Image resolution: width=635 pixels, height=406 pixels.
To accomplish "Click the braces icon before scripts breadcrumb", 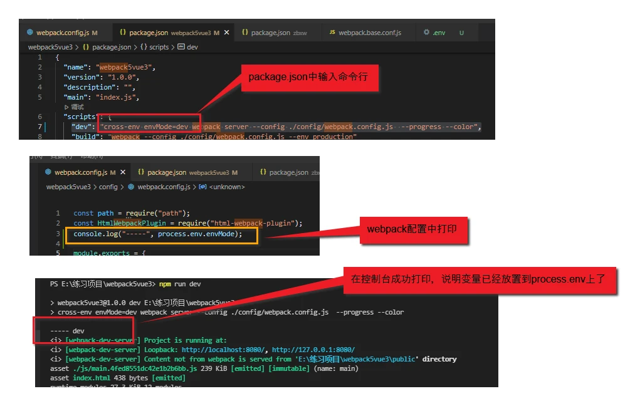I will [x=144, y=47].
